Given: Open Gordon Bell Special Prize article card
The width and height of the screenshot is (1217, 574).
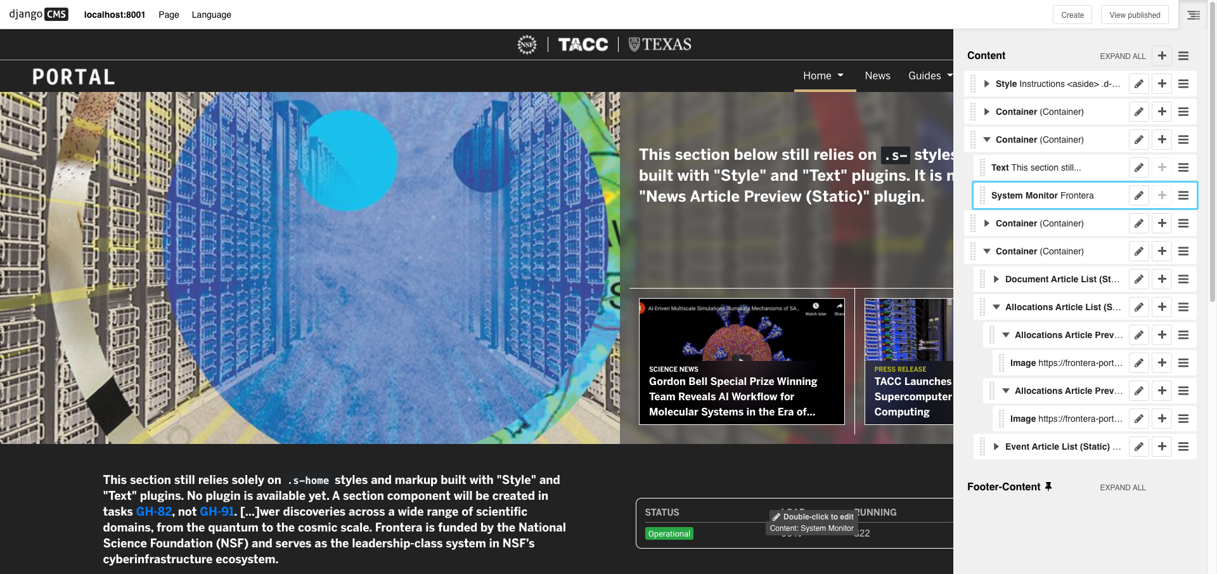Looking at the screenshot, I should (742, 362).
